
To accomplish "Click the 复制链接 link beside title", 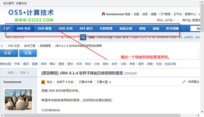I will (x=131, y=73).
